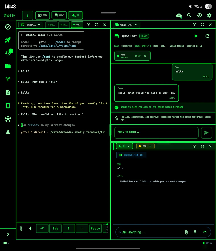Open the rocket launch icon in sidebar

coord(8,40)
